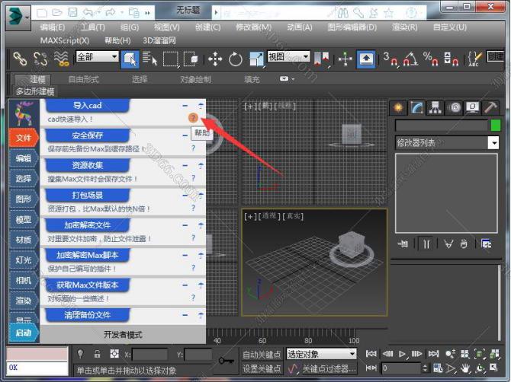This screenshot has height=382, width=511.
Task: Switch to the 自由形式 ribbon tab
Action: (83, 79)
